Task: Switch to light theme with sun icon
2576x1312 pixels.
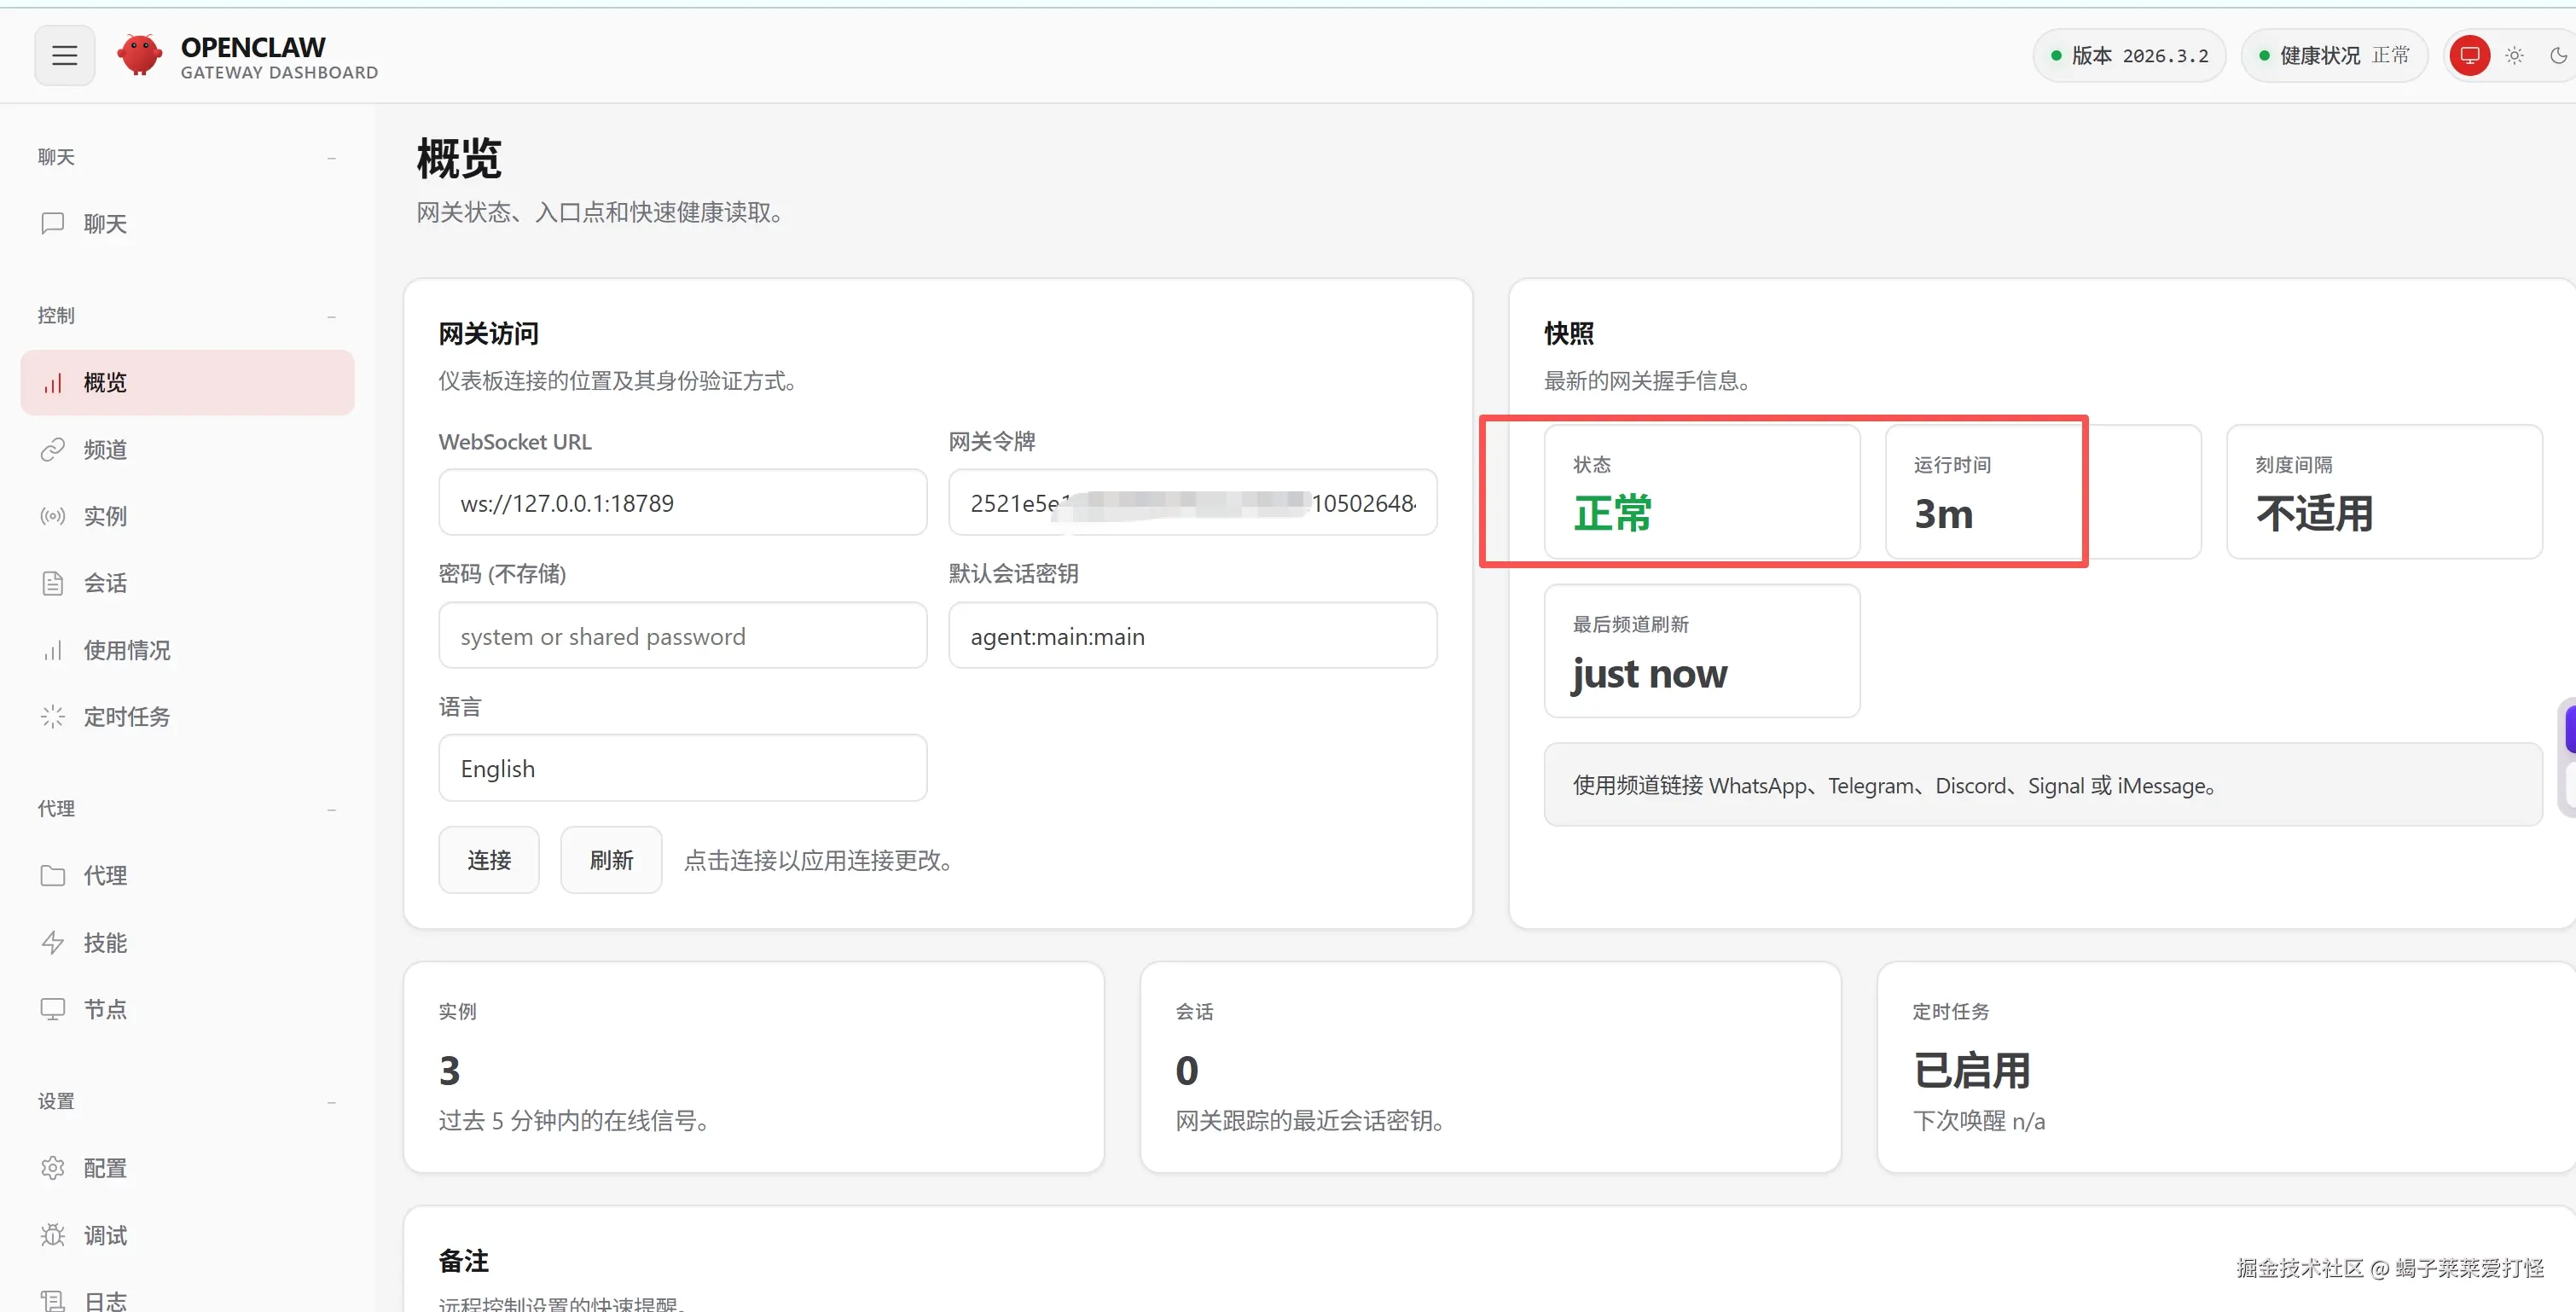Action: pos(2514,55)
